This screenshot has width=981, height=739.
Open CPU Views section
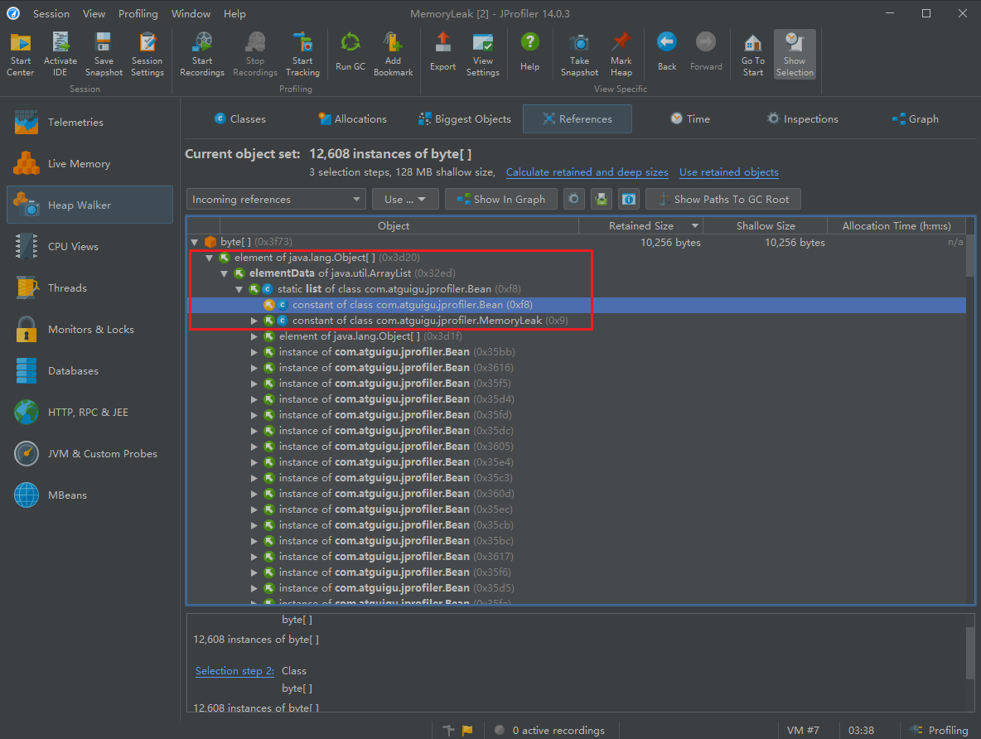coord(90,247)
